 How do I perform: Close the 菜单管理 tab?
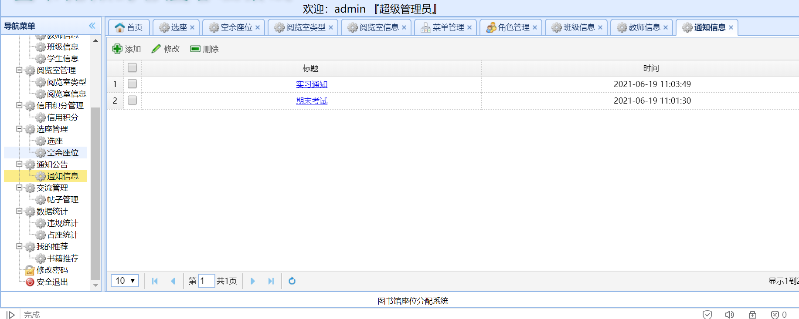pos(469,27)
